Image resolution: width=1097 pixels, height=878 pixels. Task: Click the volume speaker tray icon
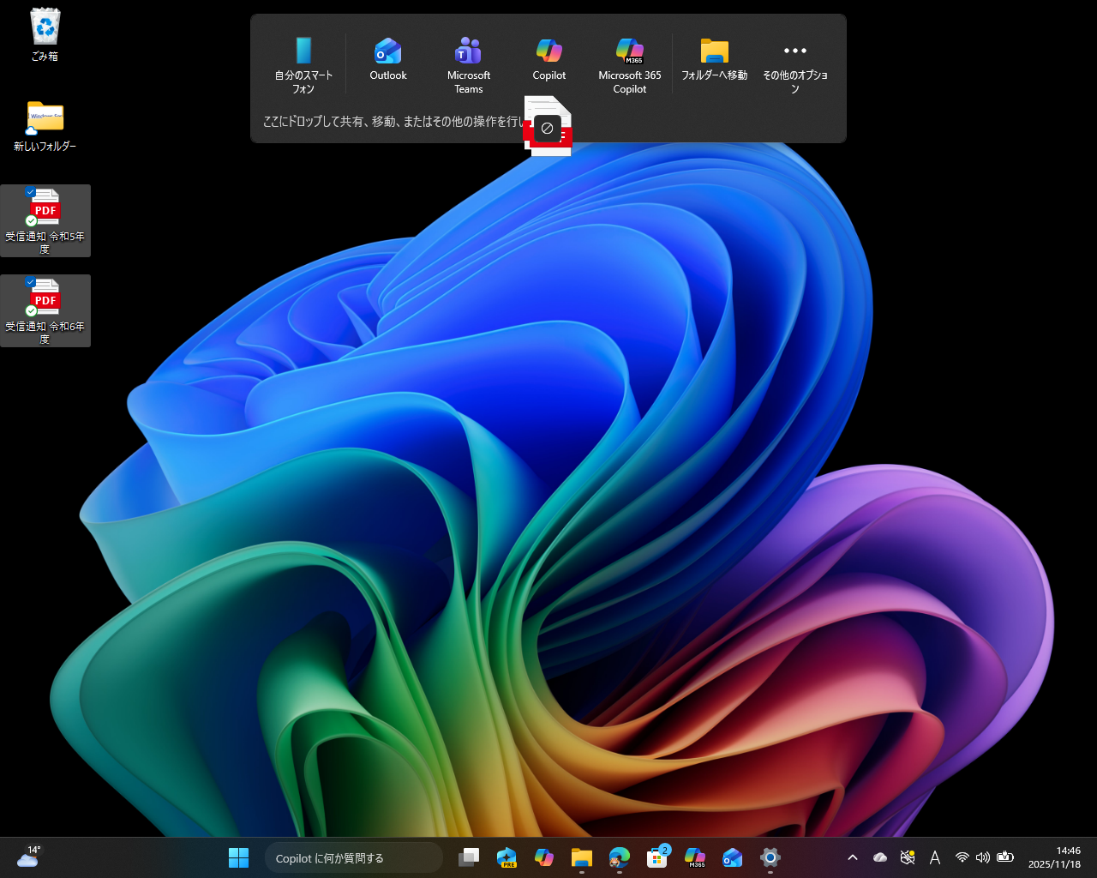coord(983,857)
